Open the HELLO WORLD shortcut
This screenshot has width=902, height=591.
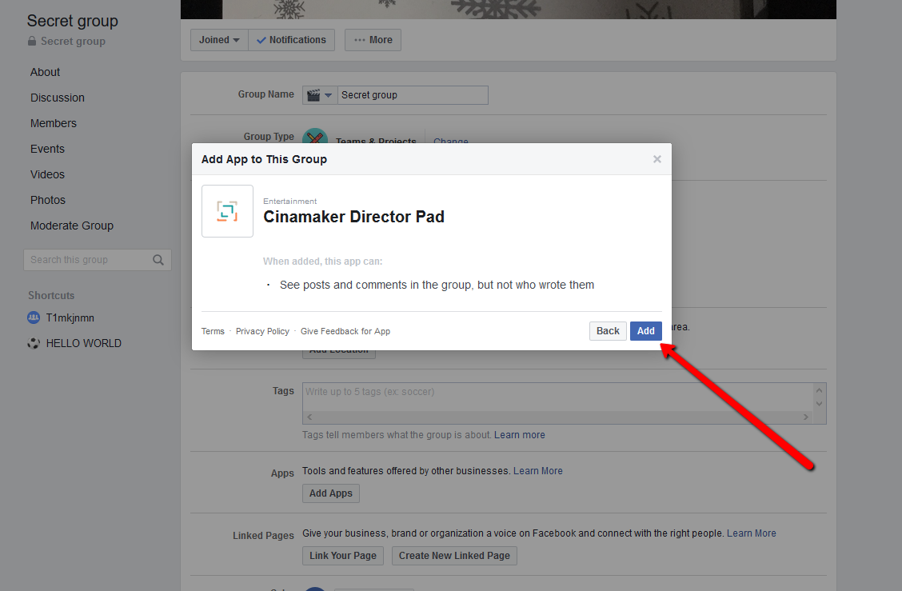click(83, 344)
